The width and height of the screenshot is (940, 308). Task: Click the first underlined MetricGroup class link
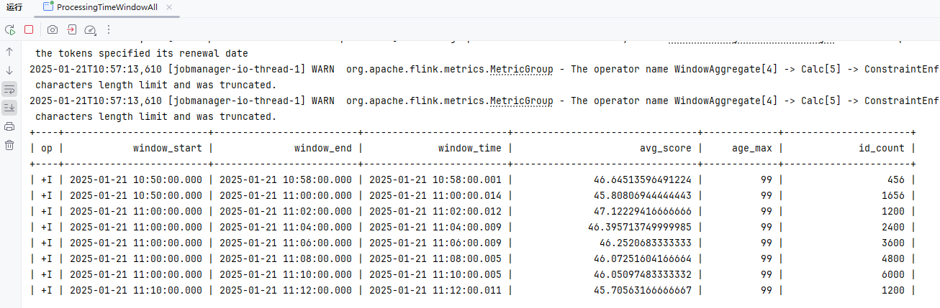click(521, 70)
